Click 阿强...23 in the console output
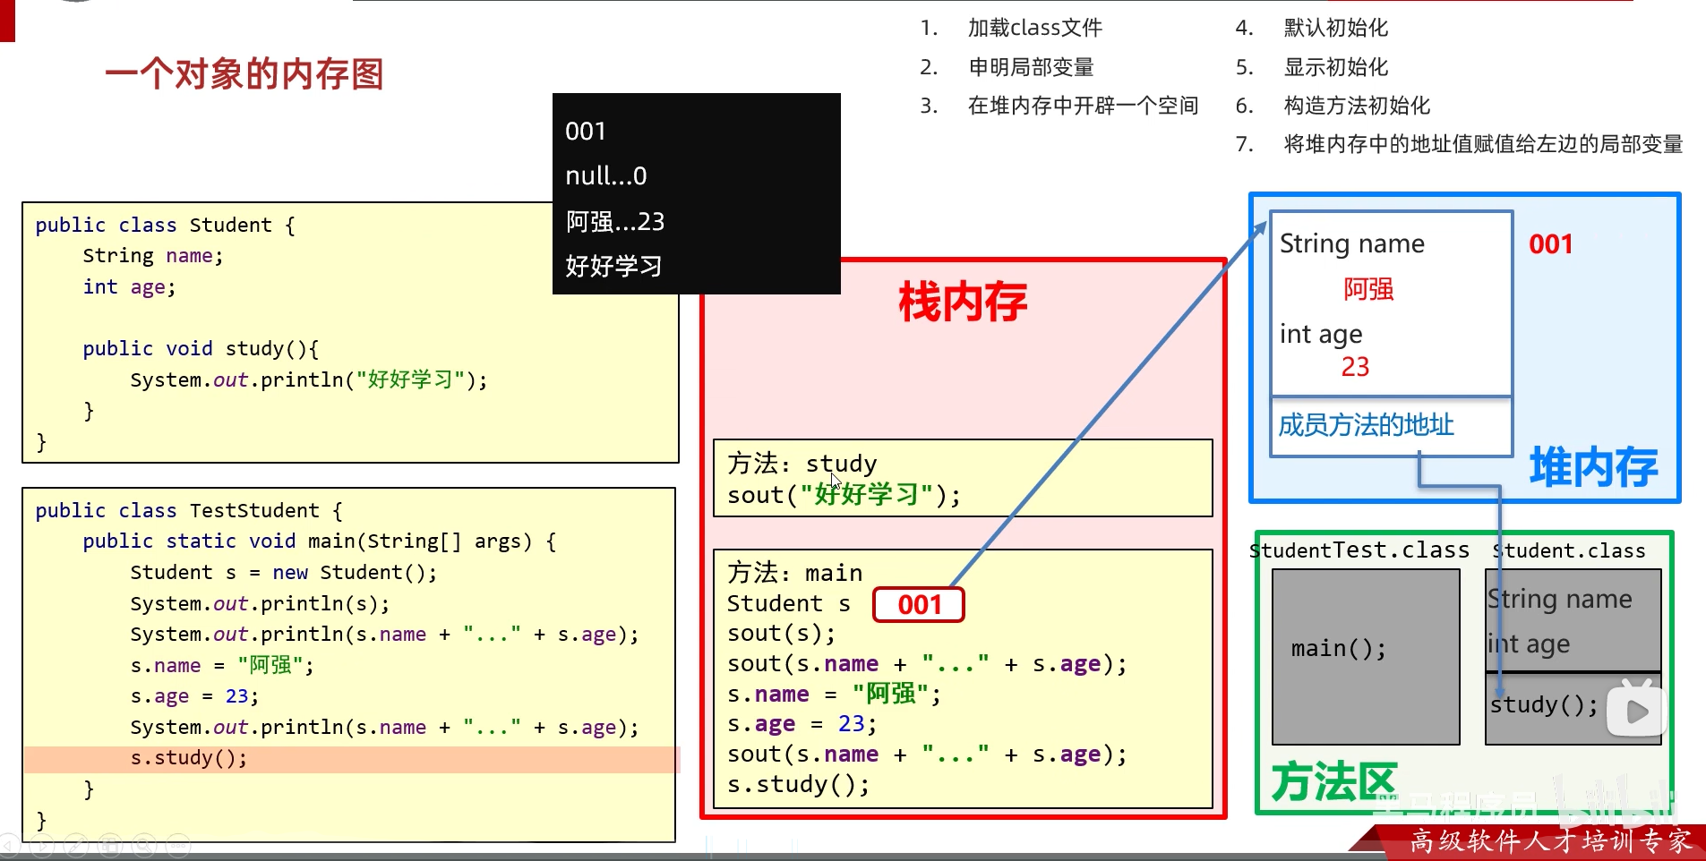The width and height of the screenshot is (1706, 861). pyautogui.click(x=614, y=221)
